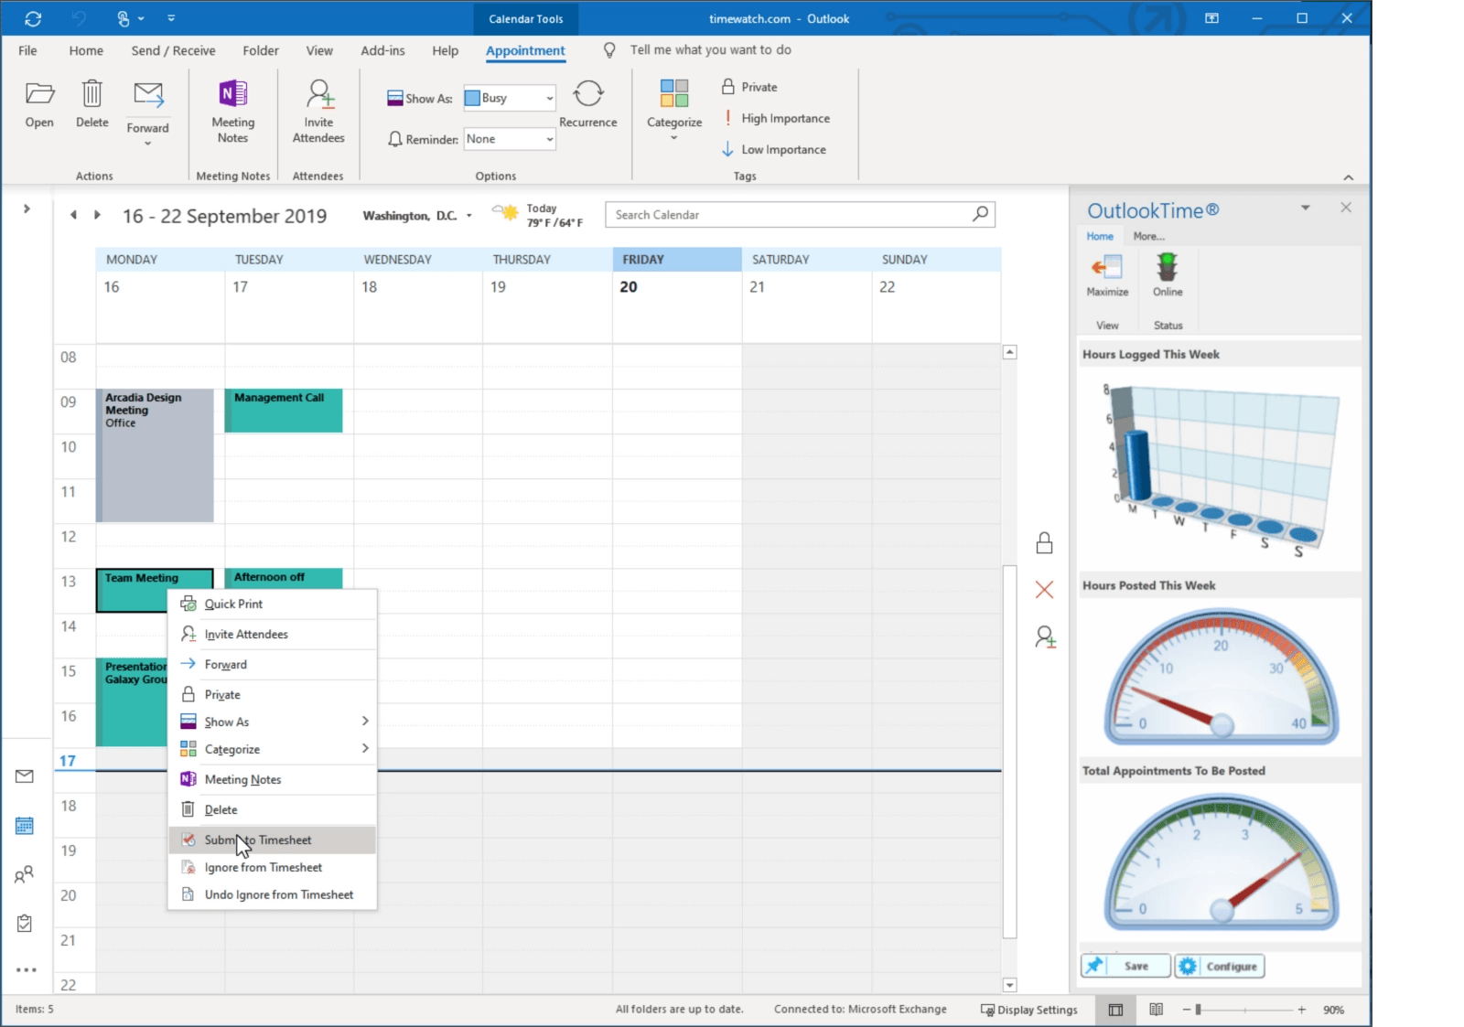Select Submit to Timesheet from context menu

point(258,840)
